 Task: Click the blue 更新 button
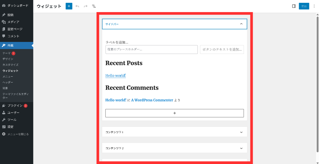[304, 6]
